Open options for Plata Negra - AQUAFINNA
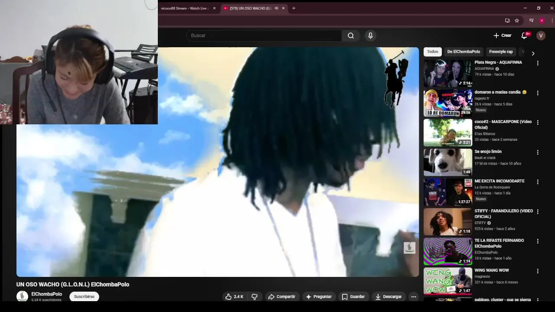 (538, 63)
